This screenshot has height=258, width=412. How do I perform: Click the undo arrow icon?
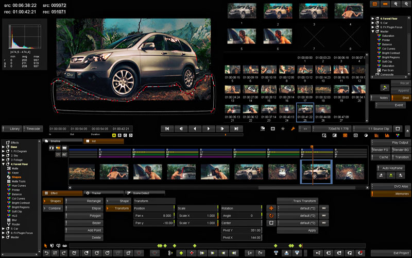[x=46, y=253]
